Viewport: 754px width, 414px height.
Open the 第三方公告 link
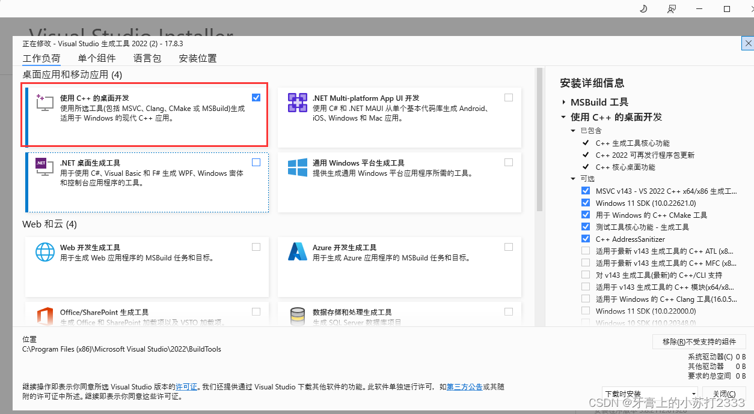pyautogui.click(x=464, y=387)
